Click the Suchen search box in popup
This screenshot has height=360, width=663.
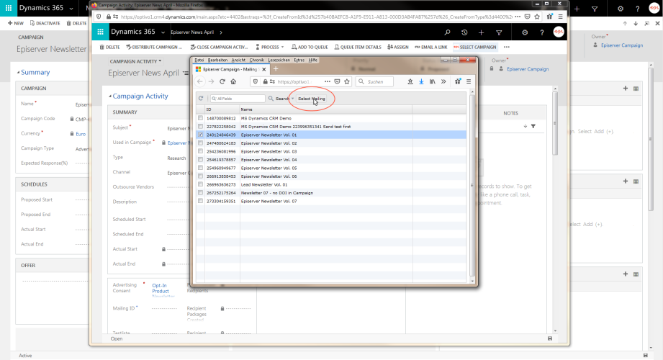(x=374, y=81)
